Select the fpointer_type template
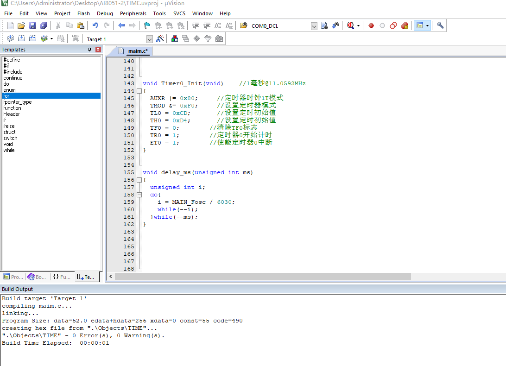Screen dimensions: 506x366 pos(18,102)
